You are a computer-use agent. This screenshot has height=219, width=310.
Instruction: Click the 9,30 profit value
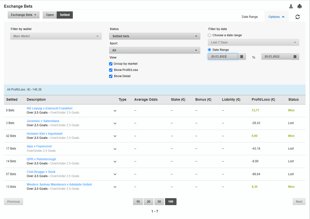(254, 187)
